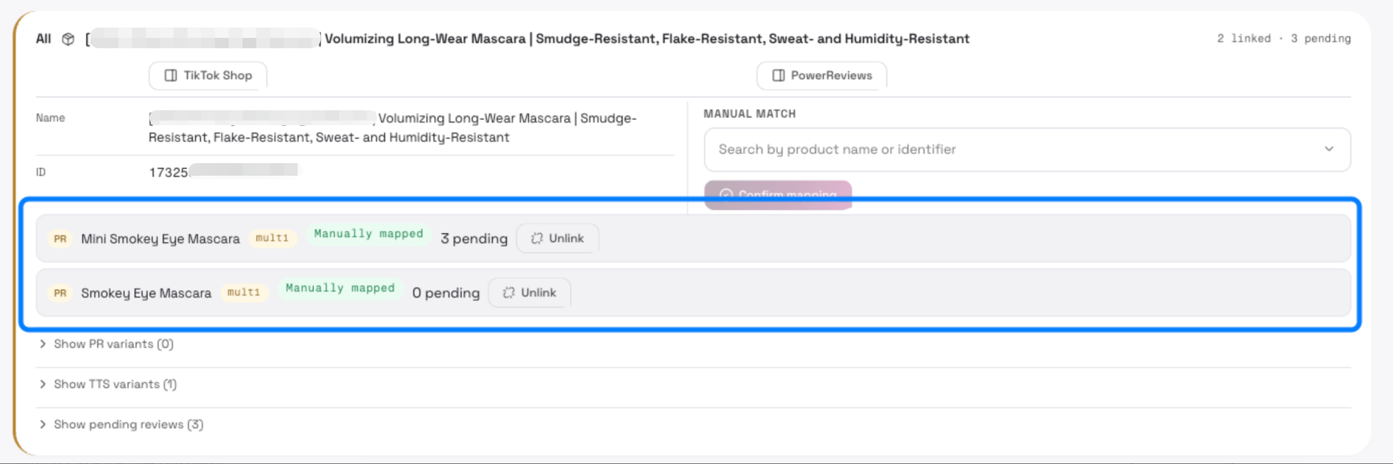Click the unlink icon in the Mini Smokey Eye Mascara row
This screenshot has width=1393, height=464.
pyautogui.click(x=537, y=238)
